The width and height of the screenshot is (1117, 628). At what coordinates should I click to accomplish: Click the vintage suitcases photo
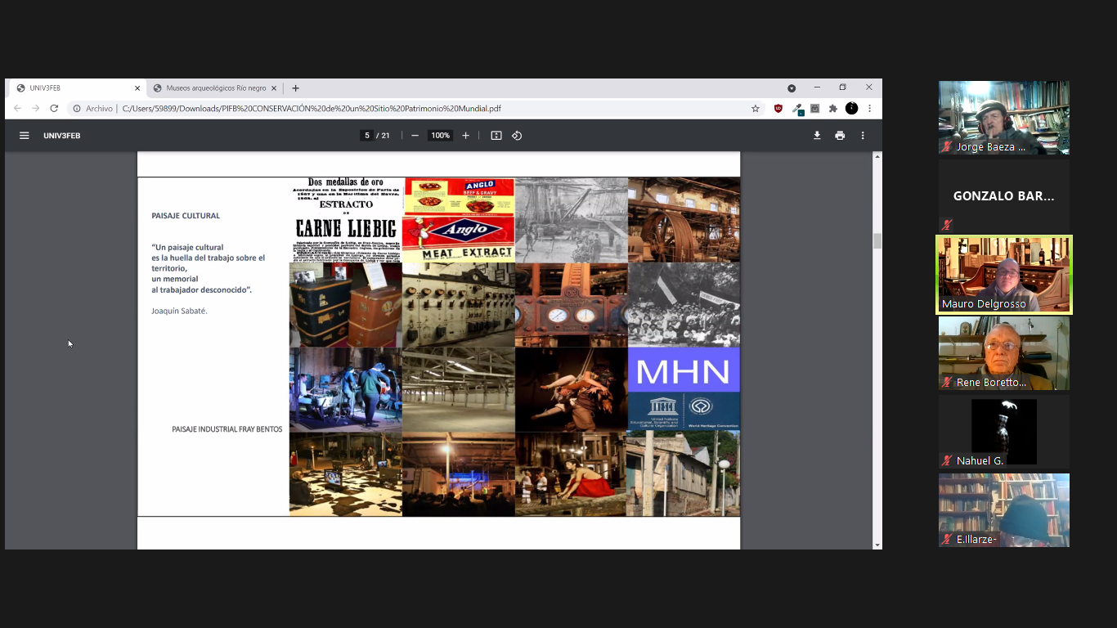[347, 304]
